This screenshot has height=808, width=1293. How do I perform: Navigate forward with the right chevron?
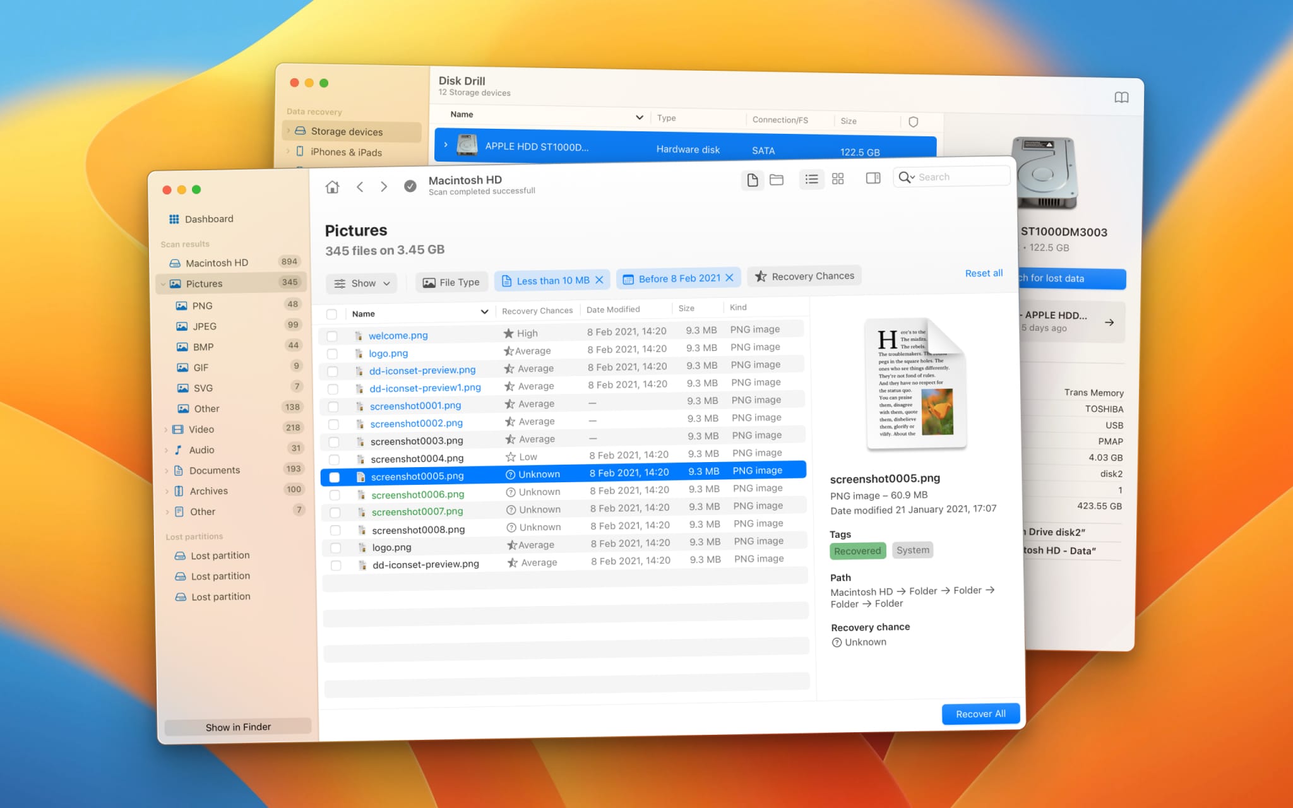[384, 186]
